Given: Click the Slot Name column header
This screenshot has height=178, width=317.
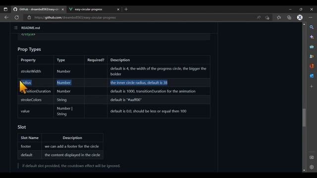Looking at the screenshot, I should pos(30,138).
